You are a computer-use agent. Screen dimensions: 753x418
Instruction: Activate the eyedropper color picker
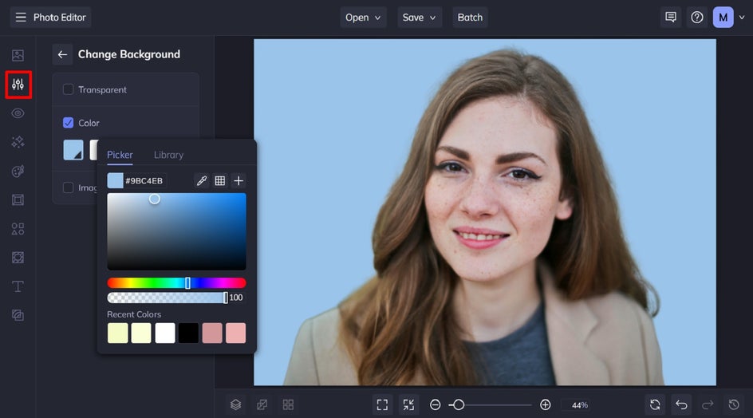[202, 180]
